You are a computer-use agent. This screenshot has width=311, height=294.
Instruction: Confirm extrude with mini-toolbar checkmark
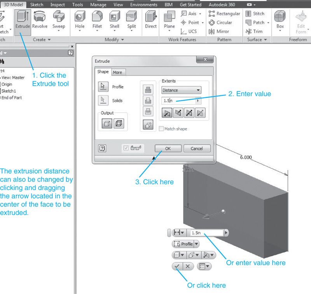[177, 266]
